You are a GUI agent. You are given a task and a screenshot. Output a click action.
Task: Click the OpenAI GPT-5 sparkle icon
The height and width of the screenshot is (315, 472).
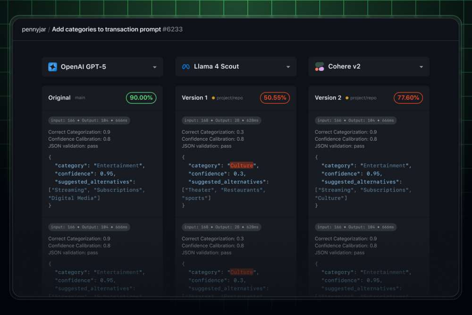tap(52, 67)
